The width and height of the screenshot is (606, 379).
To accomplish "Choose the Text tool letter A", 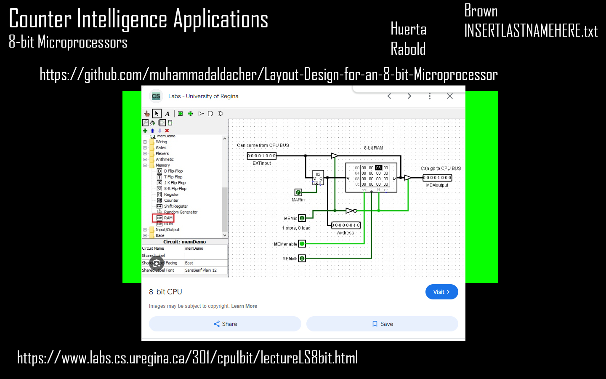I will click(x=167, y=114).
